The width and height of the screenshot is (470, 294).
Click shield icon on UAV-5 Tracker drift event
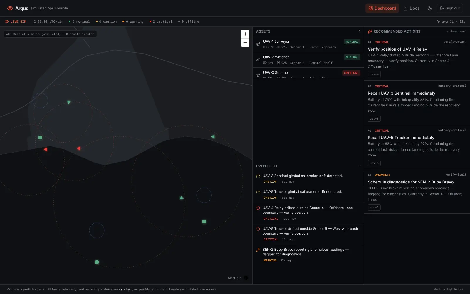point(258,229)
